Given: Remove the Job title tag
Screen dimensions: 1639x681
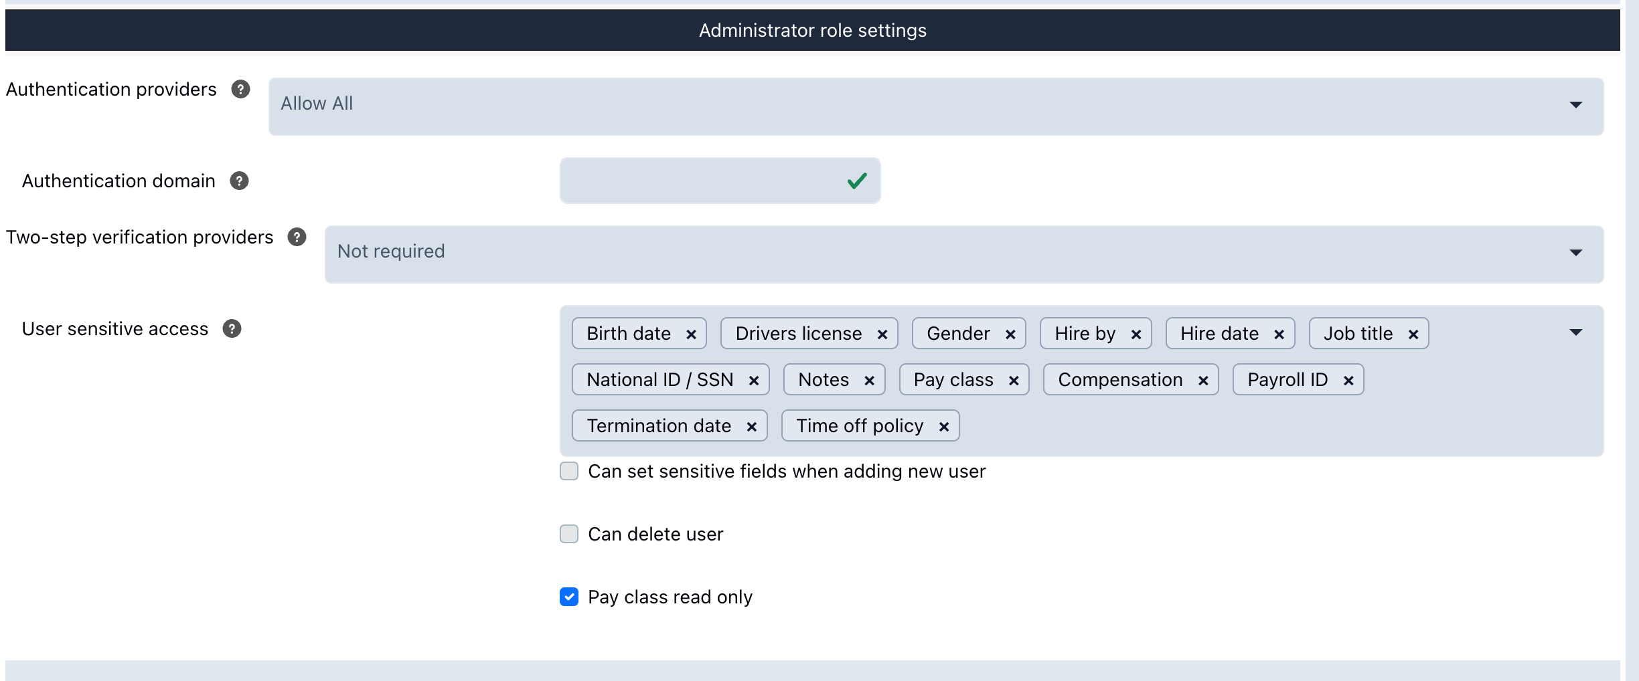Looking at the screenshot, I should point(1413,334).
